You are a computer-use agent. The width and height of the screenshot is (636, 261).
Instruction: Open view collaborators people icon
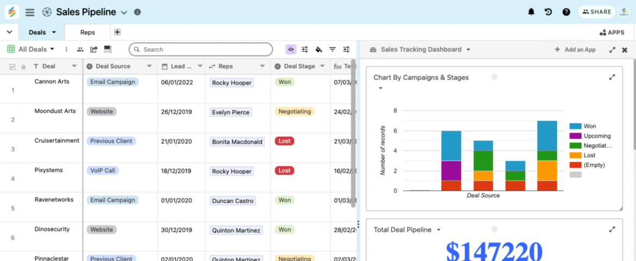click(80, 49)
